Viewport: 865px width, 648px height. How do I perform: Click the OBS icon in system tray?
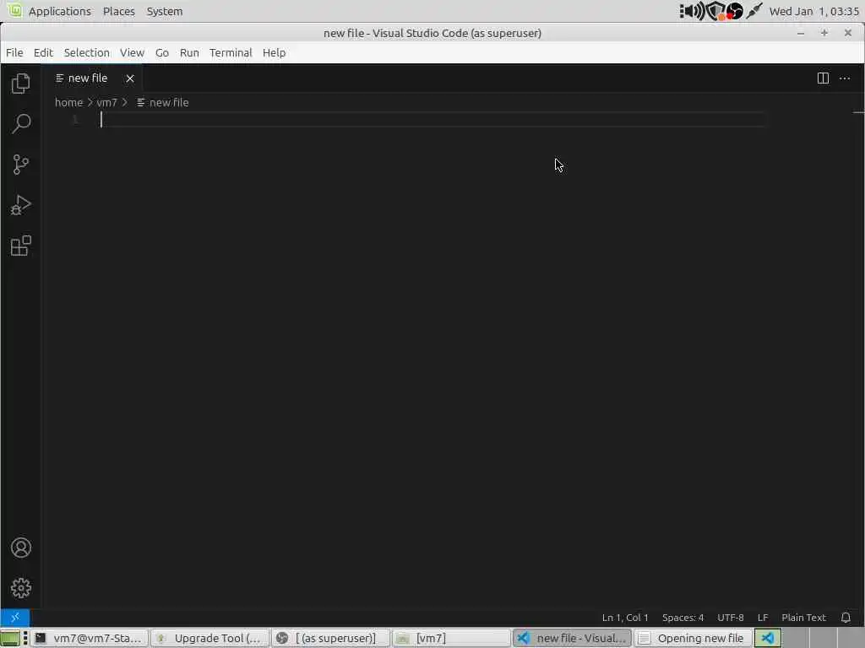pyautogui.click(x=734, y=11)
